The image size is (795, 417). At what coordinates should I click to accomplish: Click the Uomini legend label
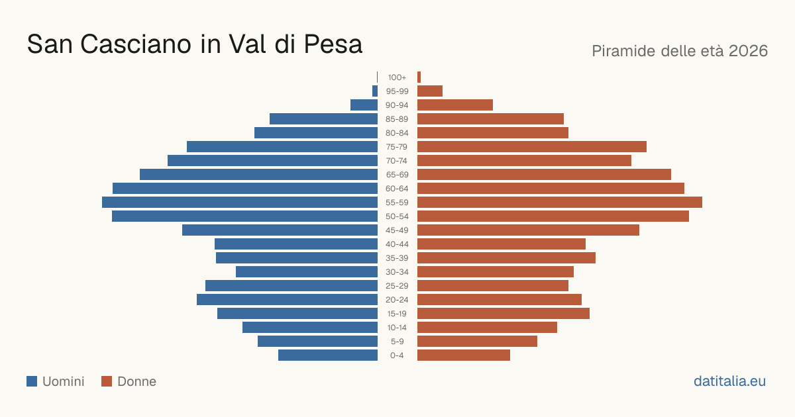click(63, 381)
